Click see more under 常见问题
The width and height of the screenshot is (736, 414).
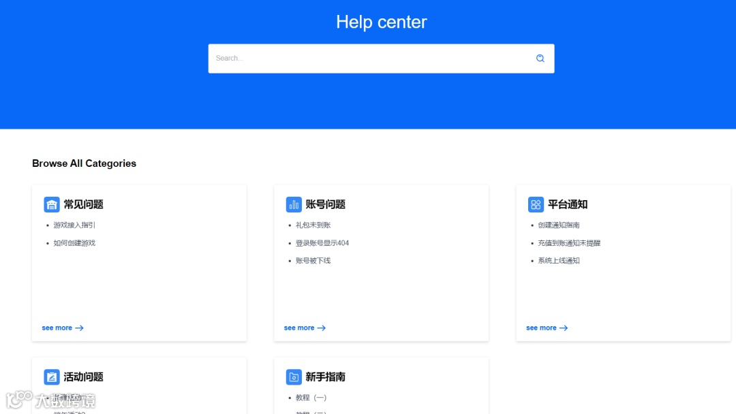click(63, 328)
